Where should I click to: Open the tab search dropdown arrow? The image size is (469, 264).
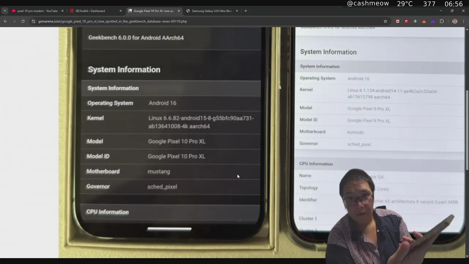(x=5, y=11)
